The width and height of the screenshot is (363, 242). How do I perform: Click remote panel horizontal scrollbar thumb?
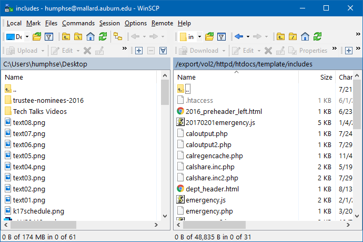point(214,225)
